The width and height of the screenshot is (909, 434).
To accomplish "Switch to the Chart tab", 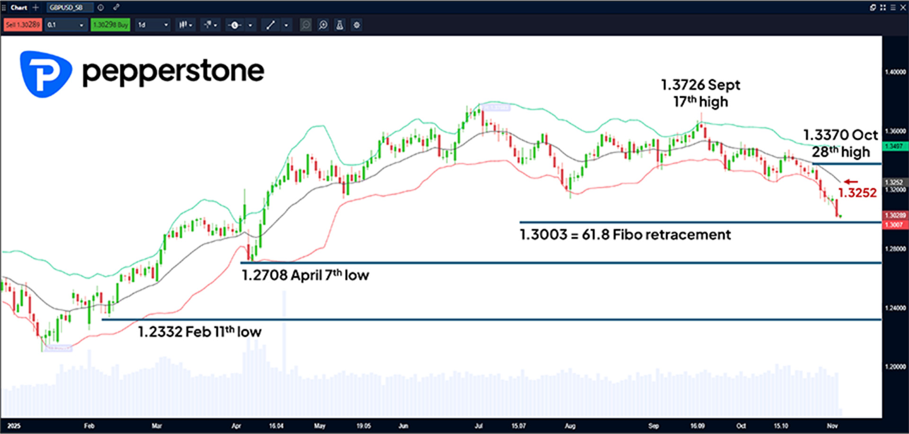I will [19, 8].
